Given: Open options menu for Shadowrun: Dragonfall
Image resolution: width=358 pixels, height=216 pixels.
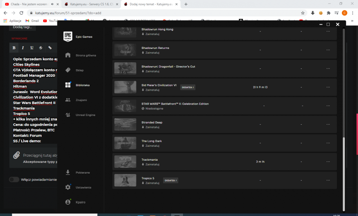Looking at the screenshot, I should 328,69.
